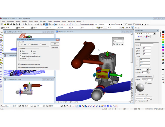This screenshot has height=127, width=165.
Task: Open the Steel material dropdown
Action: [123, 41]
